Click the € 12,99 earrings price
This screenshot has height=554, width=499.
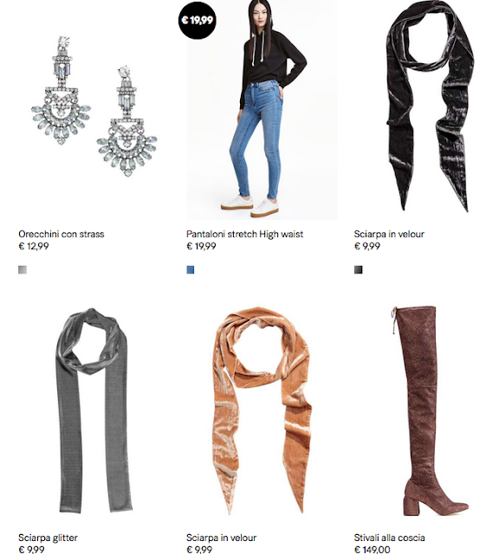click(34, 246)
